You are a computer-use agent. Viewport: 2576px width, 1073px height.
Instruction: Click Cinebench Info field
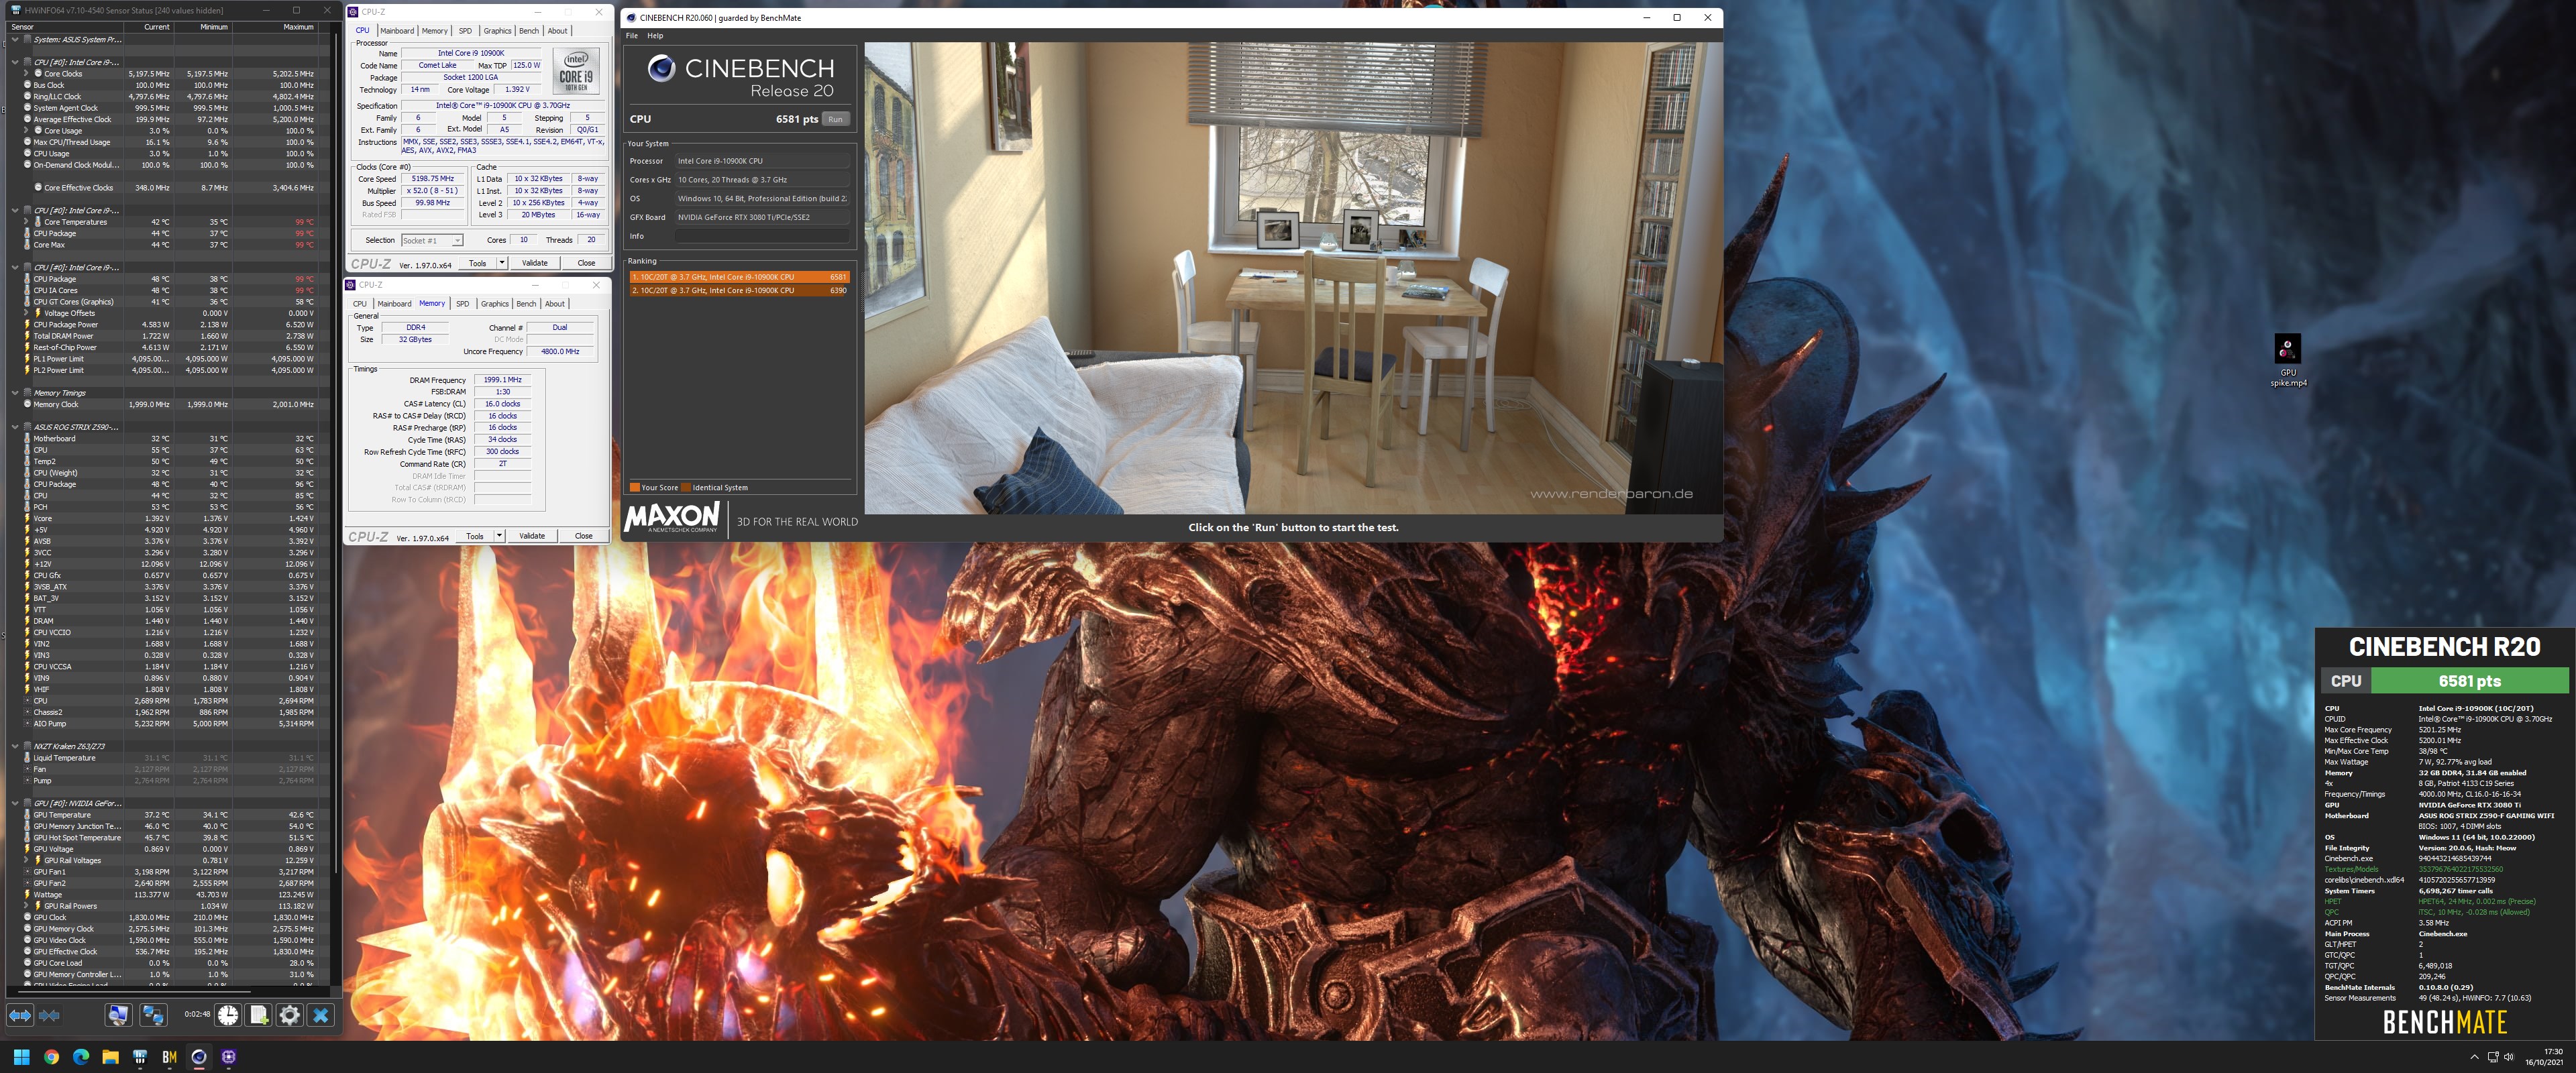coord(762,236)
